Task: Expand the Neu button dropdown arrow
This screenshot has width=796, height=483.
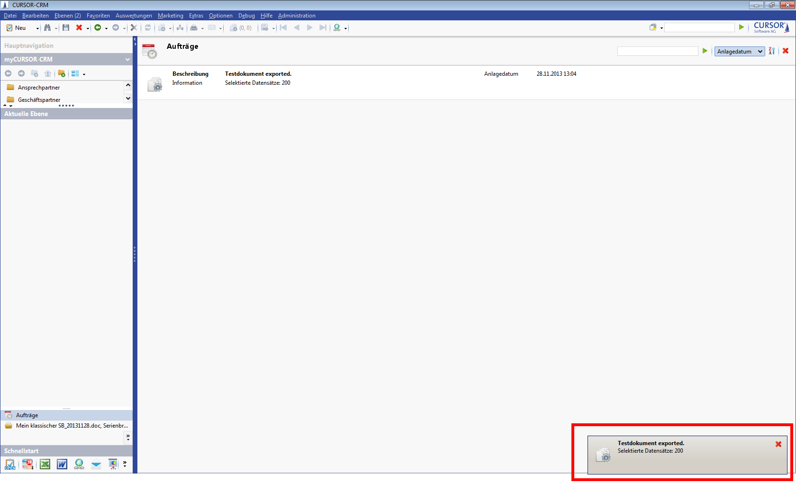Action: click(37, 28)
